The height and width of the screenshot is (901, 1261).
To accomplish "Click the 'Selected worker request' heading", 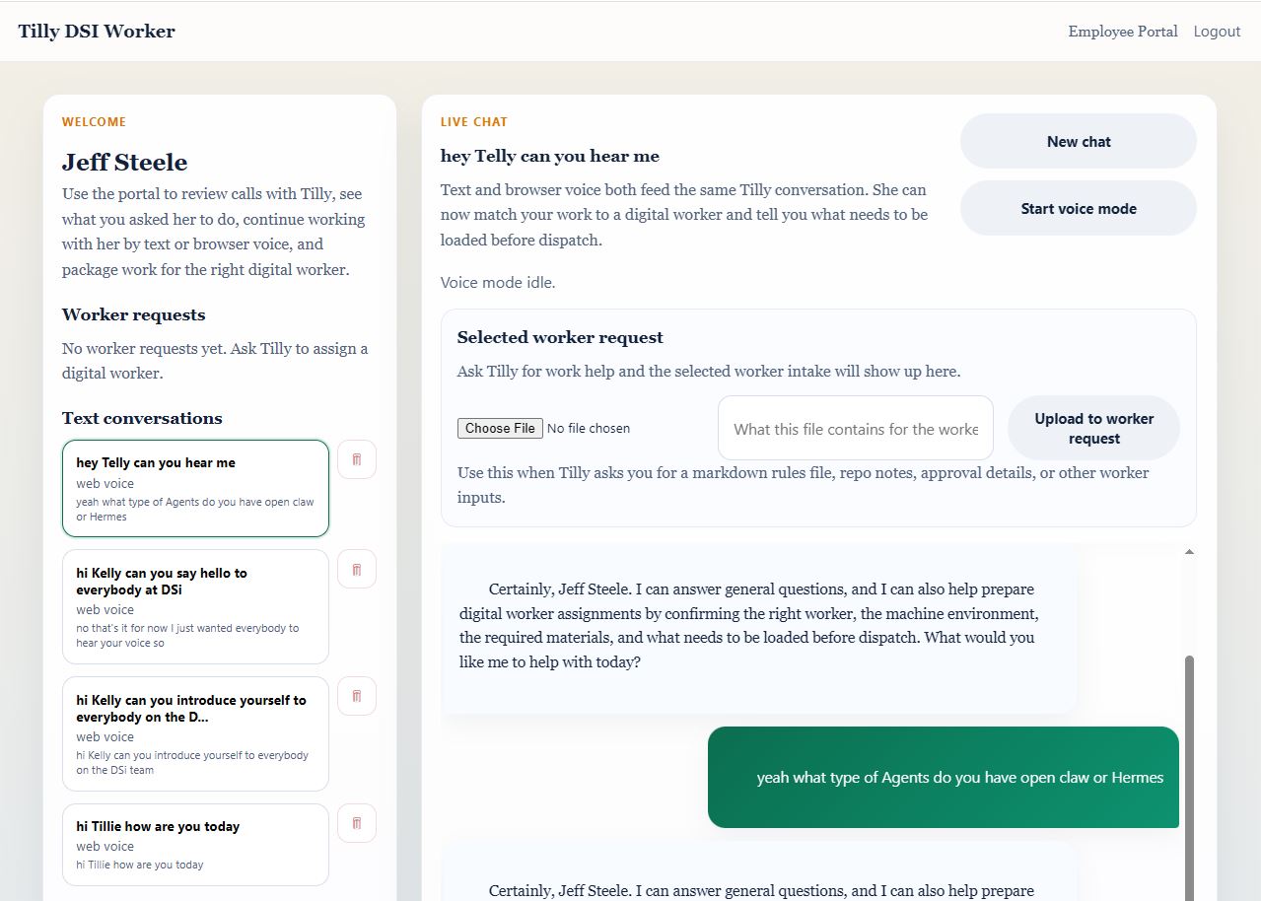I will tap(560, 337).
